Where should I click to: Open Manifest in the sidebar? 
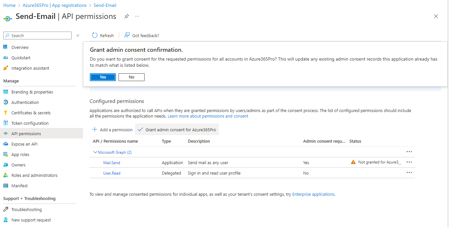click(20, 186)
